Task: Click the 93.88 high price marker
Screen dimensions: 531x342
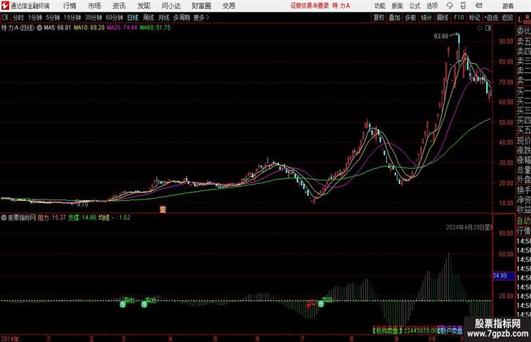Action: [441, 37]
